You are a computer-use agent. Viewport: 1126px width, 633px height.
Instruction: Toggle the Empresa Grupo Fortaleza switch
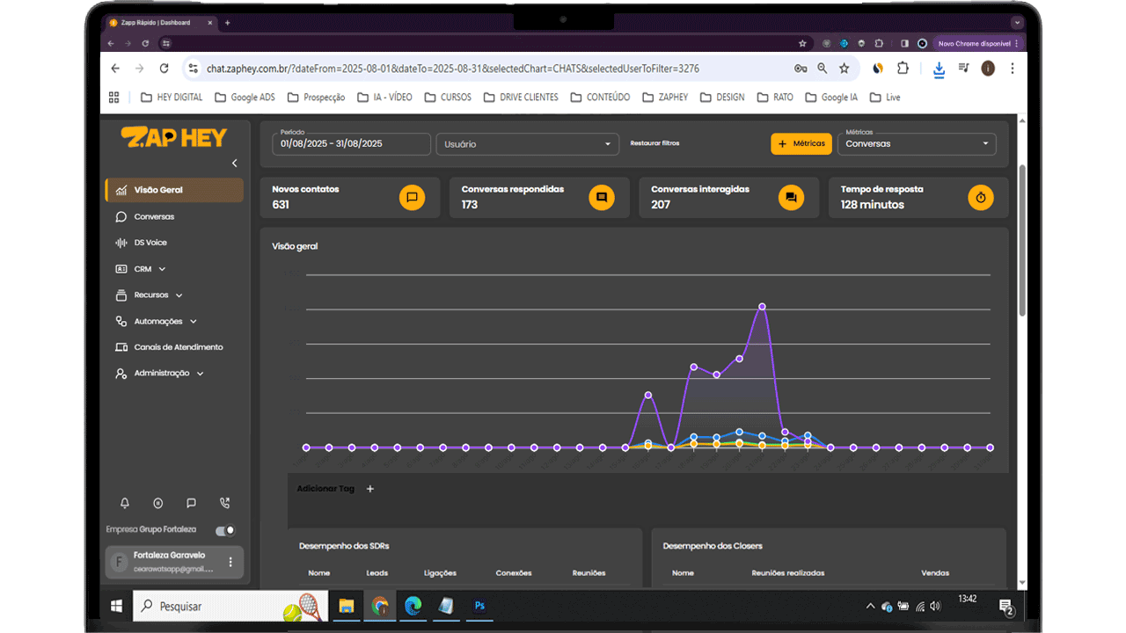[x=225, y=530]
